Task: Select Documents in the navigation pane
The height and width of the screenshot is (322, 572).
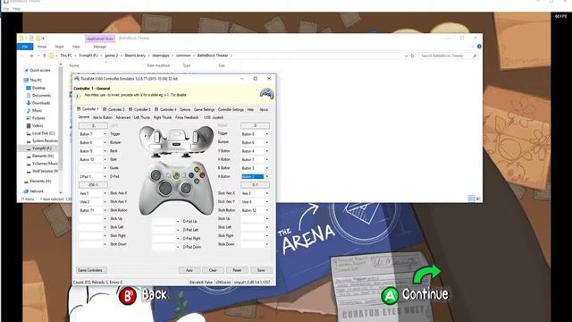Action: (38, 96)
